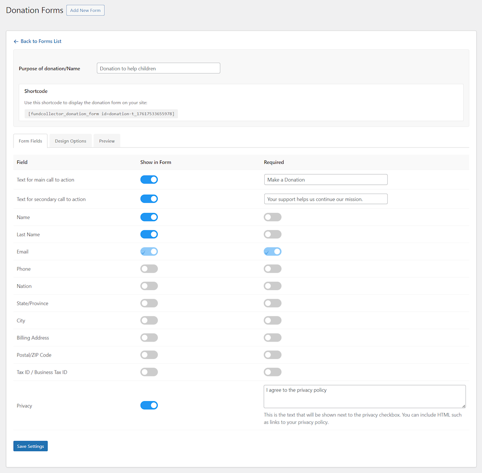Image resolution: width=482 pixels, height=473 pixels.
Task: Turn on the Billing Address toggle
Action: point(149,337)
